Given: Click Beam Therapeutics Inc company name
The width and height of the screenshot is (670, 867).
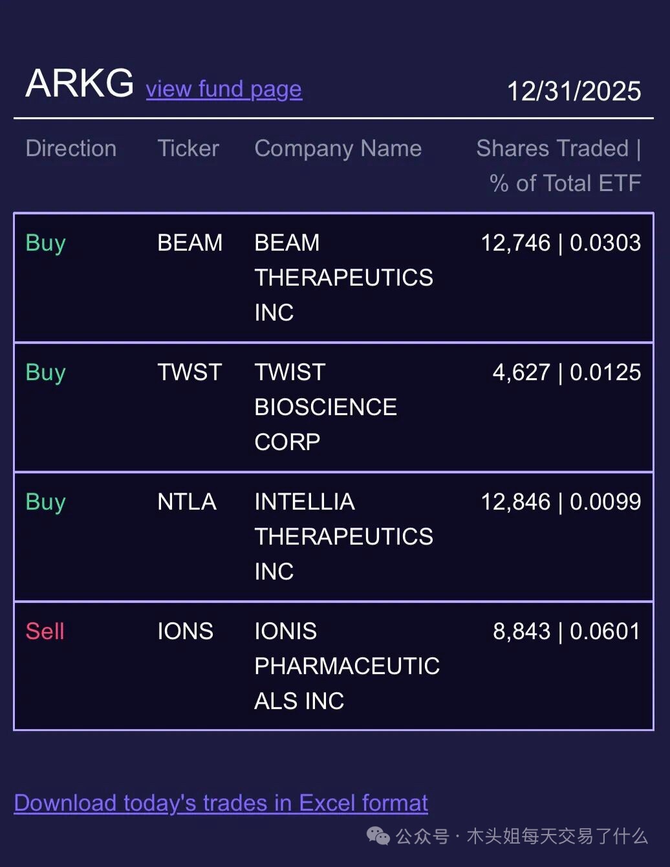Looking at the screenshot, I should [343, 278].
